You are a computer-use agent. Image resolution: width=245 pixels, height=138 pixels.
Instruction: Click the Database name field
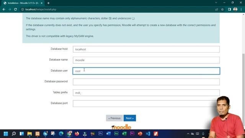pos(146,60)
